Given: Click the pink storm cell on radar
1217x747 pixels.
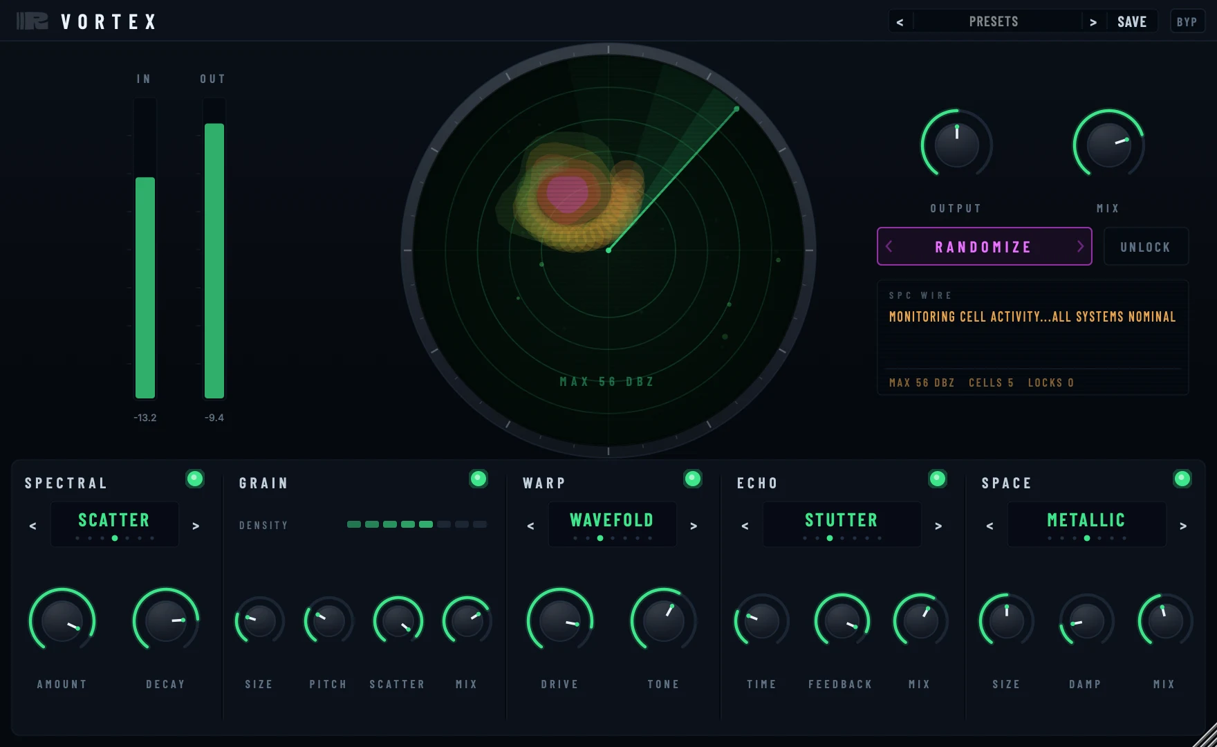Looking at the screenshot, I should point(567,193).
